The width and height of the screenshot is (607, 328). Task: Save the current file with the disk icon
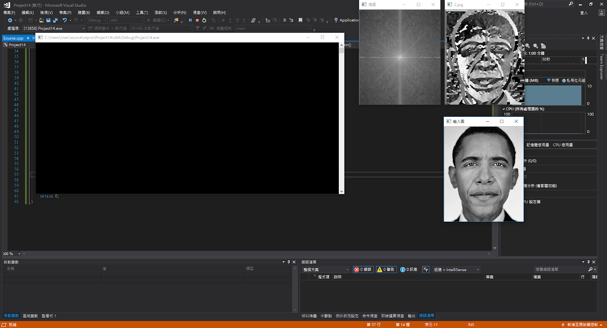(48, 20)
